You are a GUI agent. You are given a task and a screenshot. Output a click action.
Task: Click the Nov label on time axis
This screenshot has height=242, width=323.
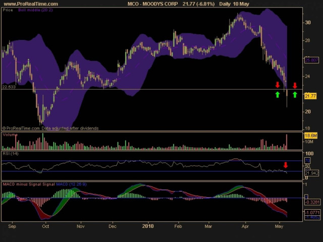pos(81,226)
